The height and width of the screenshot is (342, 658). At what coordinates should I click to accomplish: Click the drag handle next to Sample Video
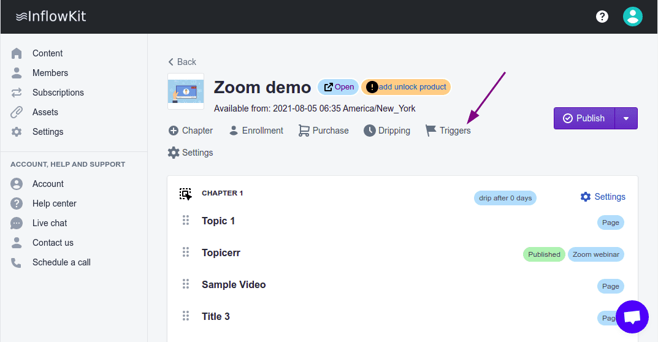coord(186,284)
